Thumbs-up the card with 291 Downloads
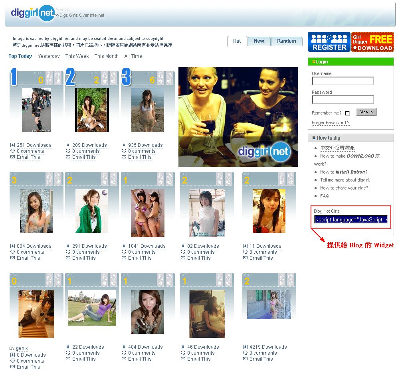Image resolution: width=400 pixels, height=373 pixels. [105, 179]
